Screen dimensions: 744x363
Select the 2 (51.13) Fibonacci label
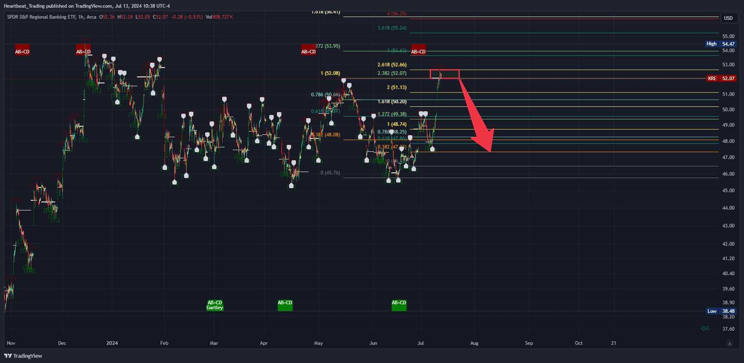[397, 87]
